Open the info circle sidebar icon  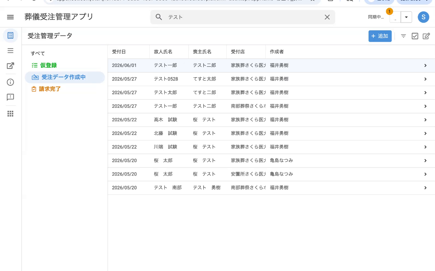click(x=10, y=82)
